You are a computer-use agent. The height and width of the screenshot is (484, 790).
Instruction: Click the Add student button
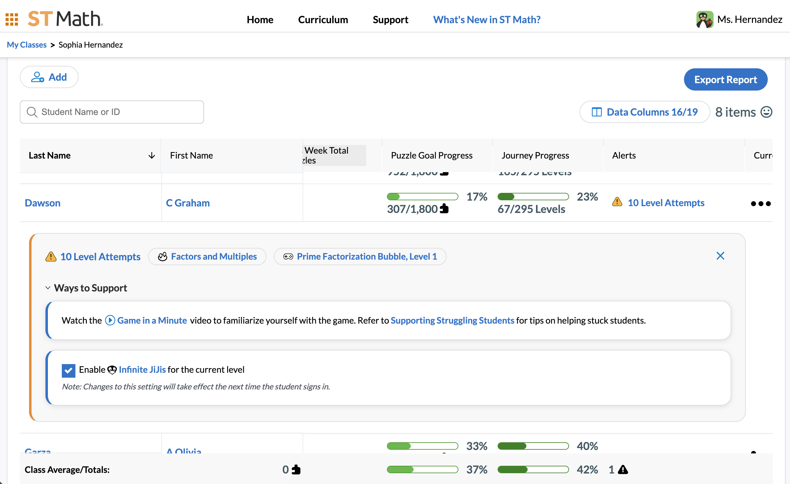tap(49, 77)
